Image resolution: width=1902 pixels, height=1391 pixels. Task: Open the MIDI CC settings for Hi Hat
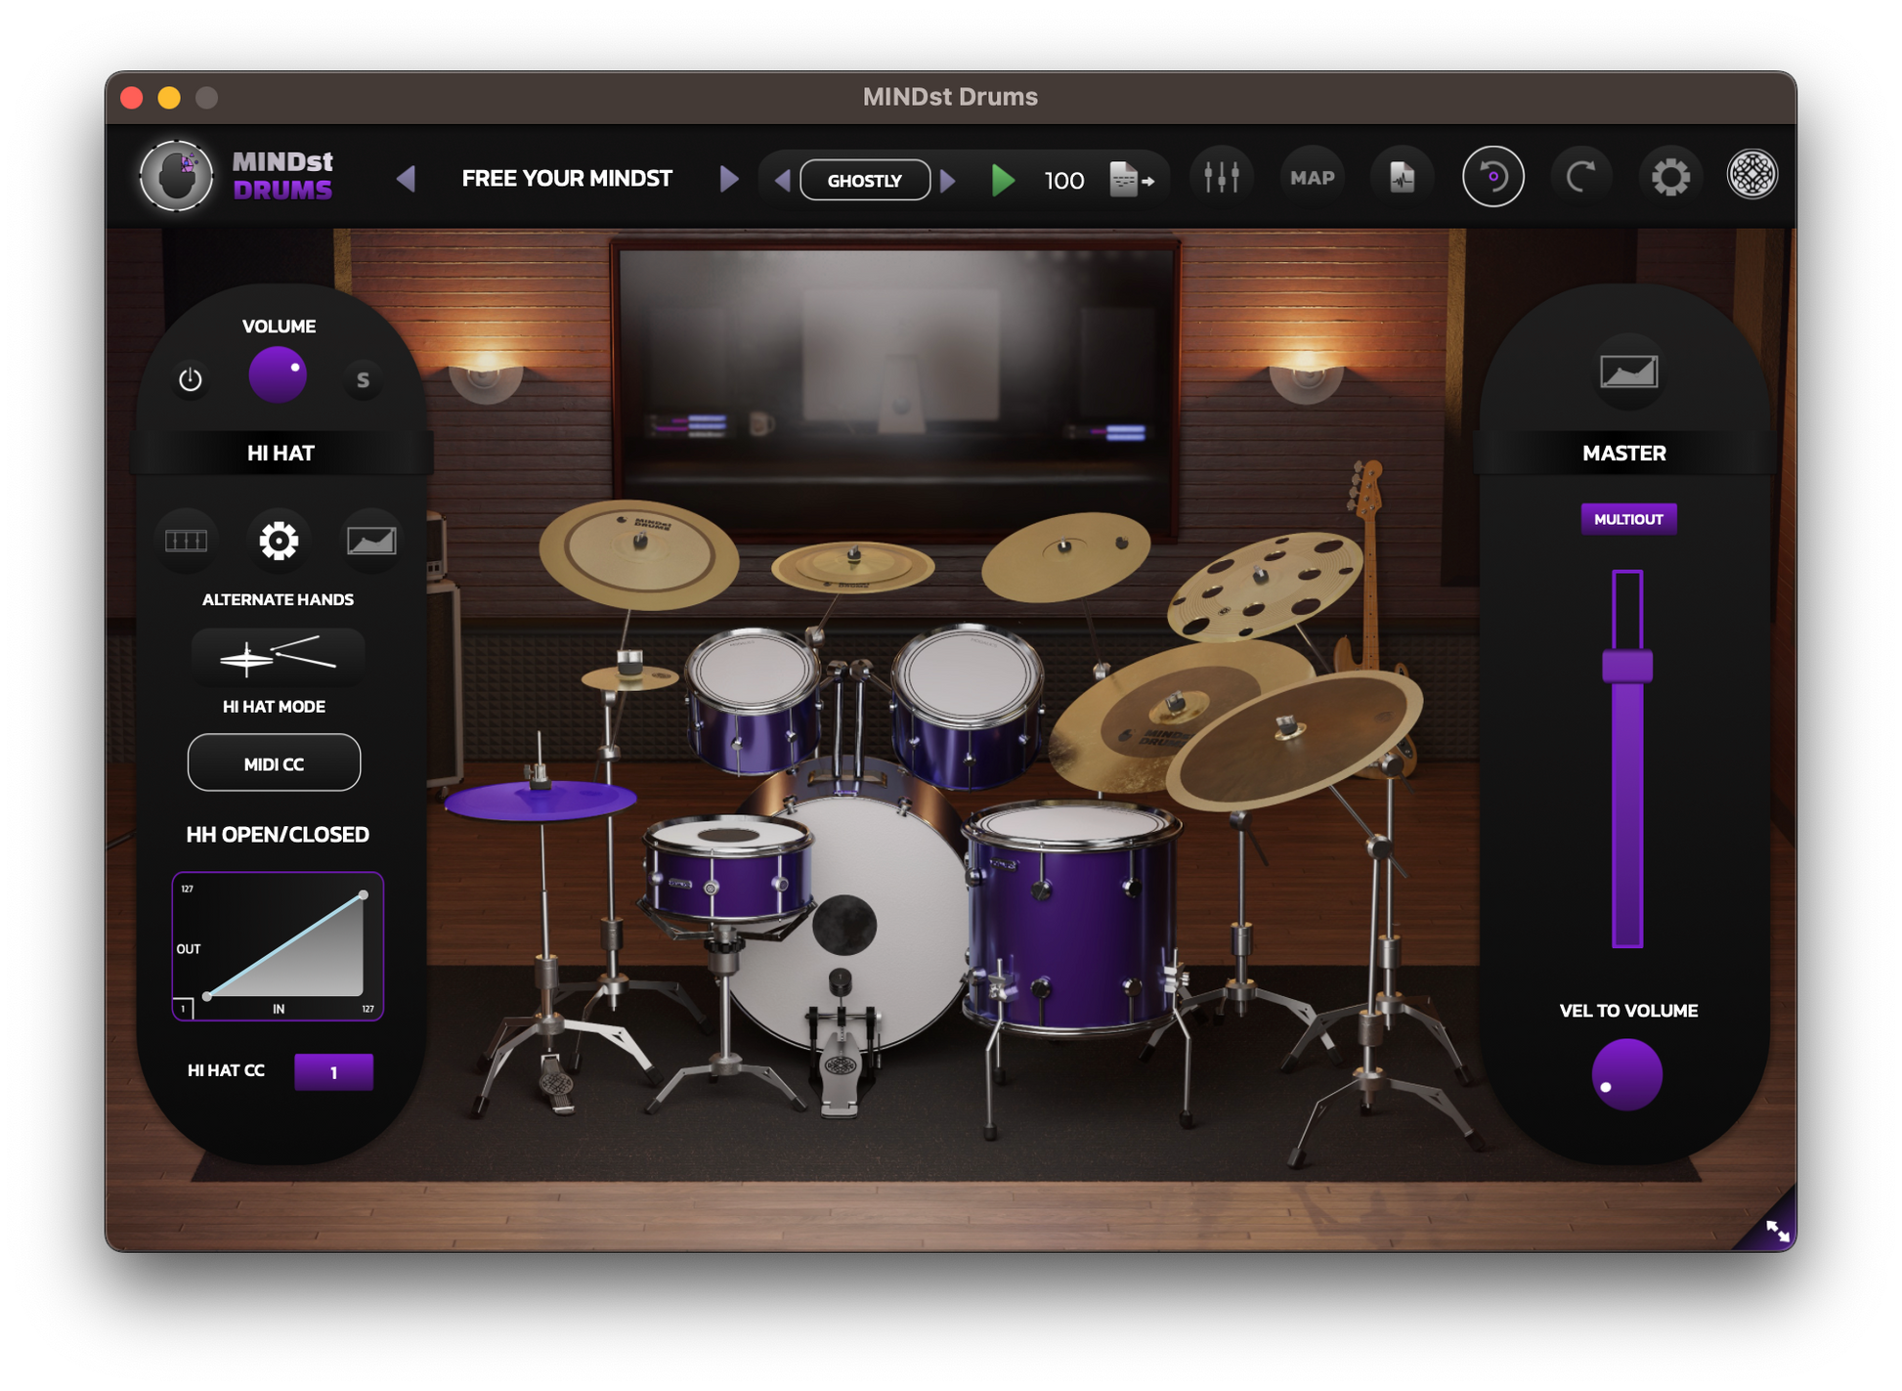tap(275, 762)
